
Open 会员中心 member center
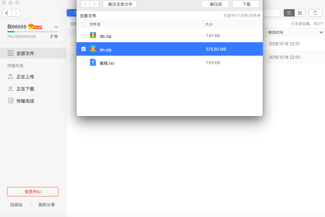33,191
